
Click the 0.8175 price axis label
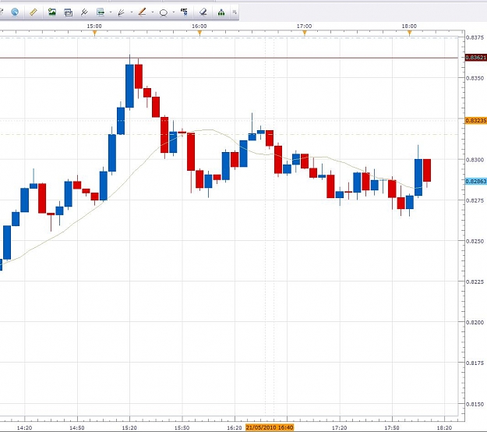475,363
